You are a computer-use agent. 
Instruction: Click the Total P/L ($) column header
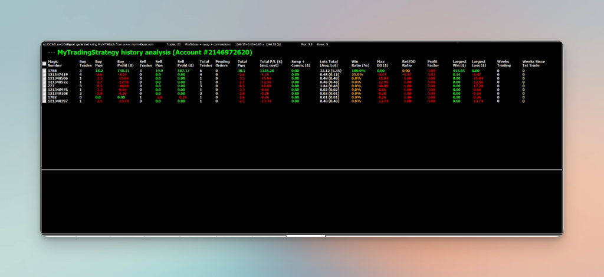(271, 64)
